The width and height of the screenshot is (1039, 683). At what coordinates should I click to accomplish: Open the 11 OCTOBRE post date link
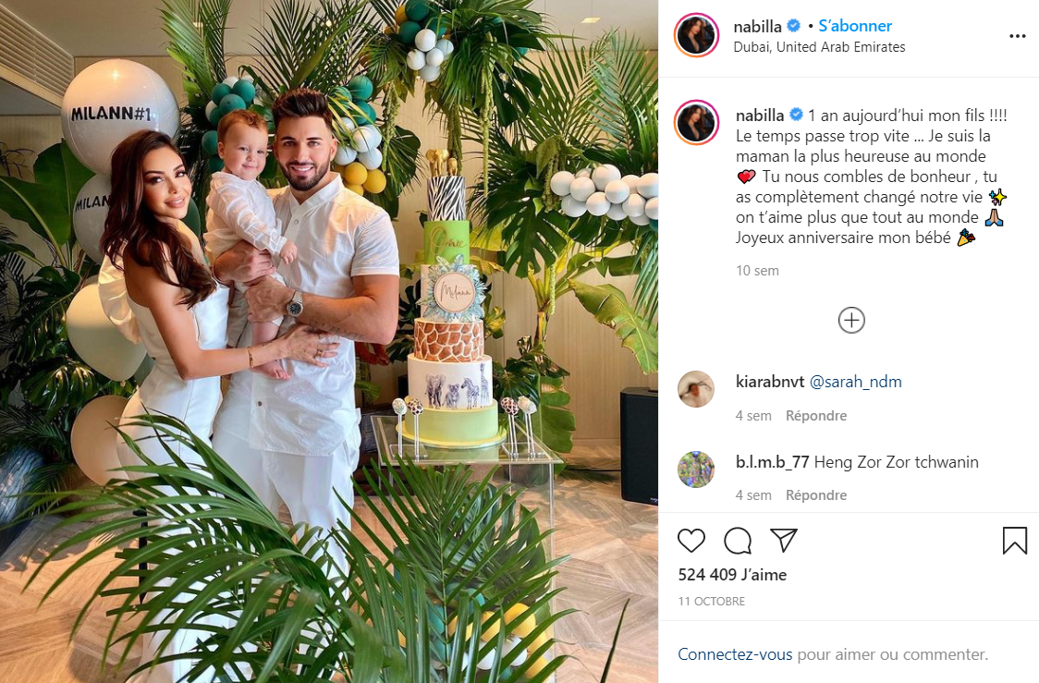[711, 602]
